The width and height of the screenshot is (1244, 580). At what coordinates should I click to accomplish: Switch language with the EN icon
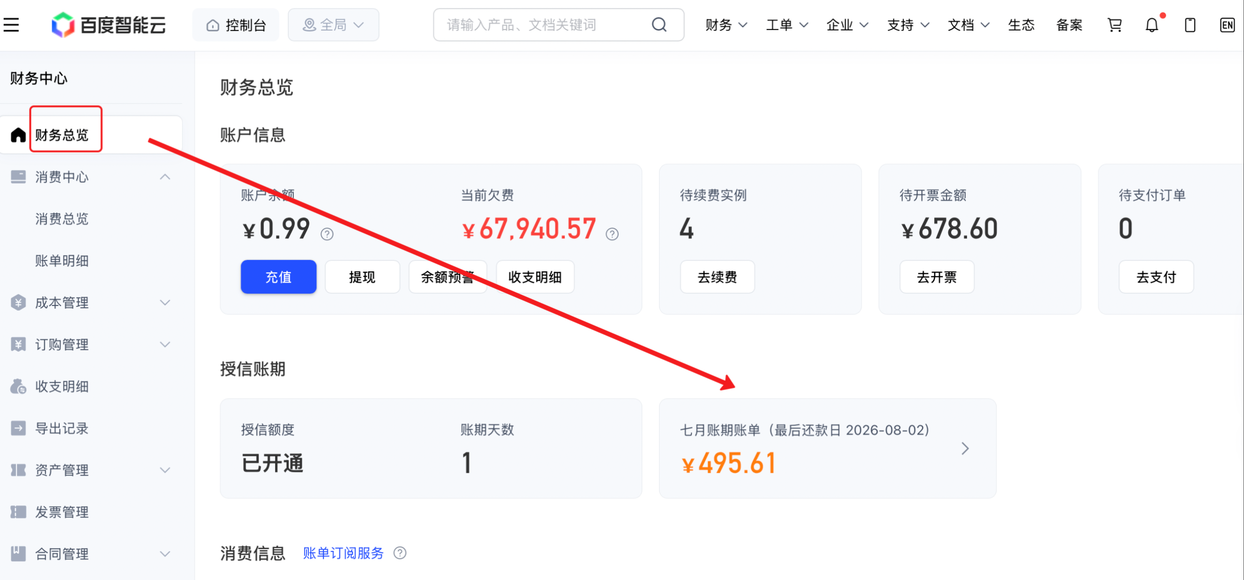pyautogui.click(x=1227, y=24)
